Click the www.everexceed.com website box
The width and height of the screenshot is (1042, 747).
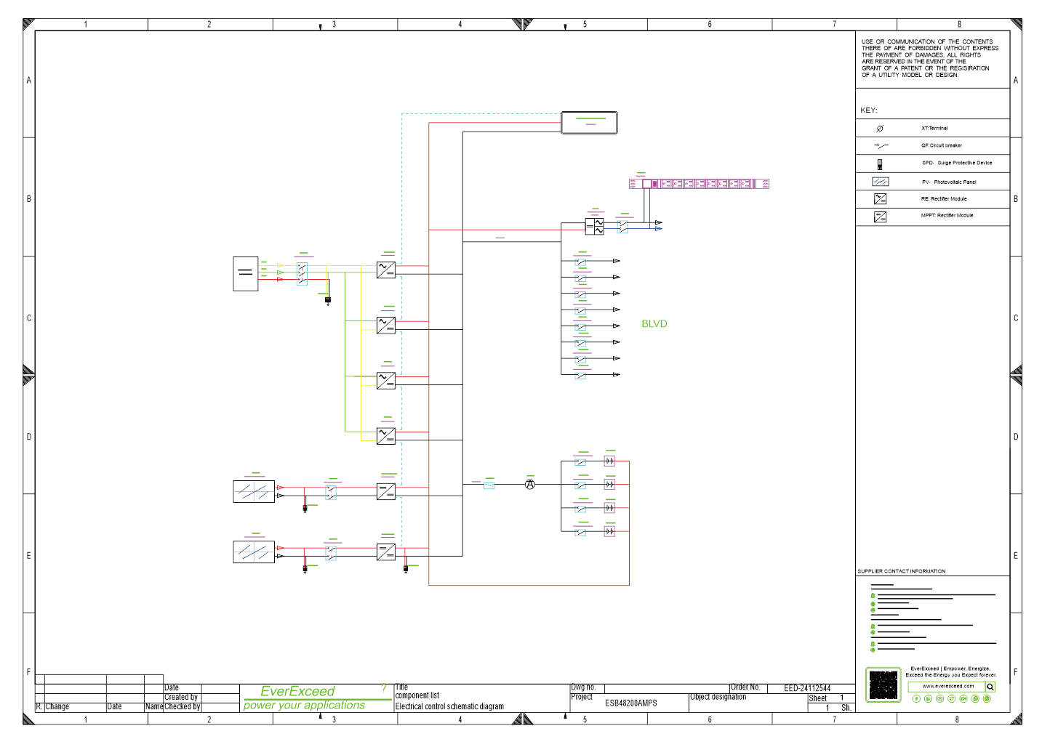click(x=947, y=686)
